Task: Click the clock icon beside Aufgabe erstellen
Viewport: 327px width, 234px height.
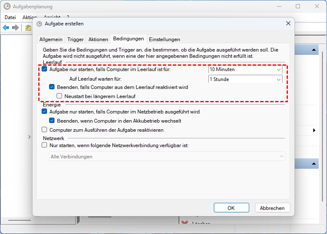Action: 40,24
